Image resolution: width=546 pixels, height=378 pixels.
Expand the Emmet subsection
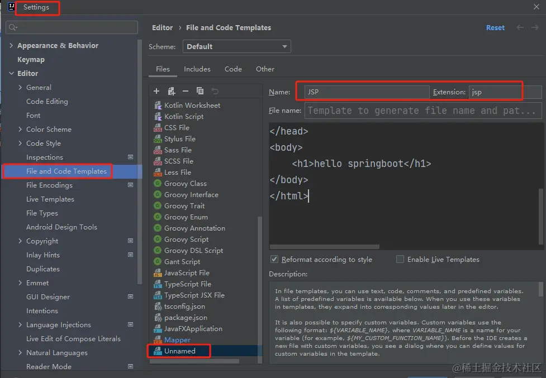click(x=20, y=283)
